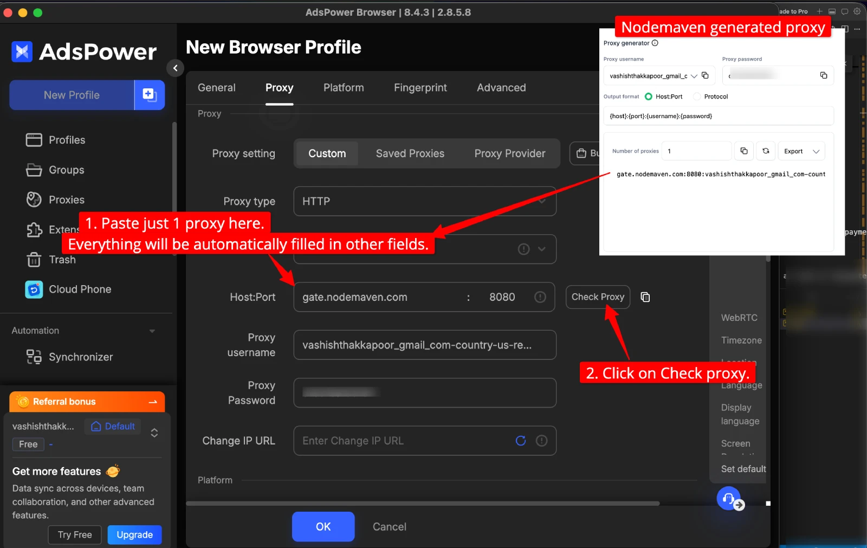Click the Proxy username input field

pos(425,345)
